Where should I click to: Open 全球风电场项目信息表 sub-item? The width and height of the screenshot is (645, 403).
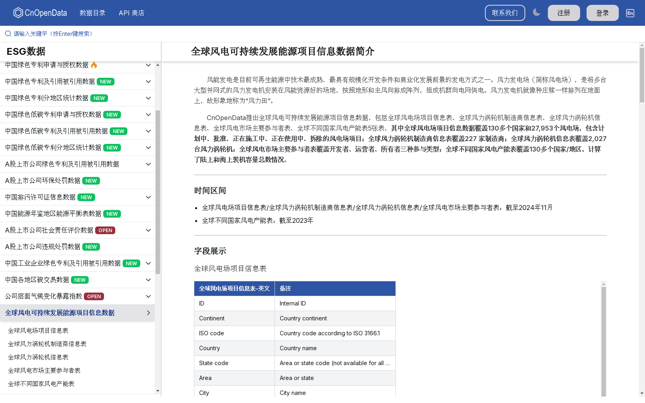pos(38,330)
